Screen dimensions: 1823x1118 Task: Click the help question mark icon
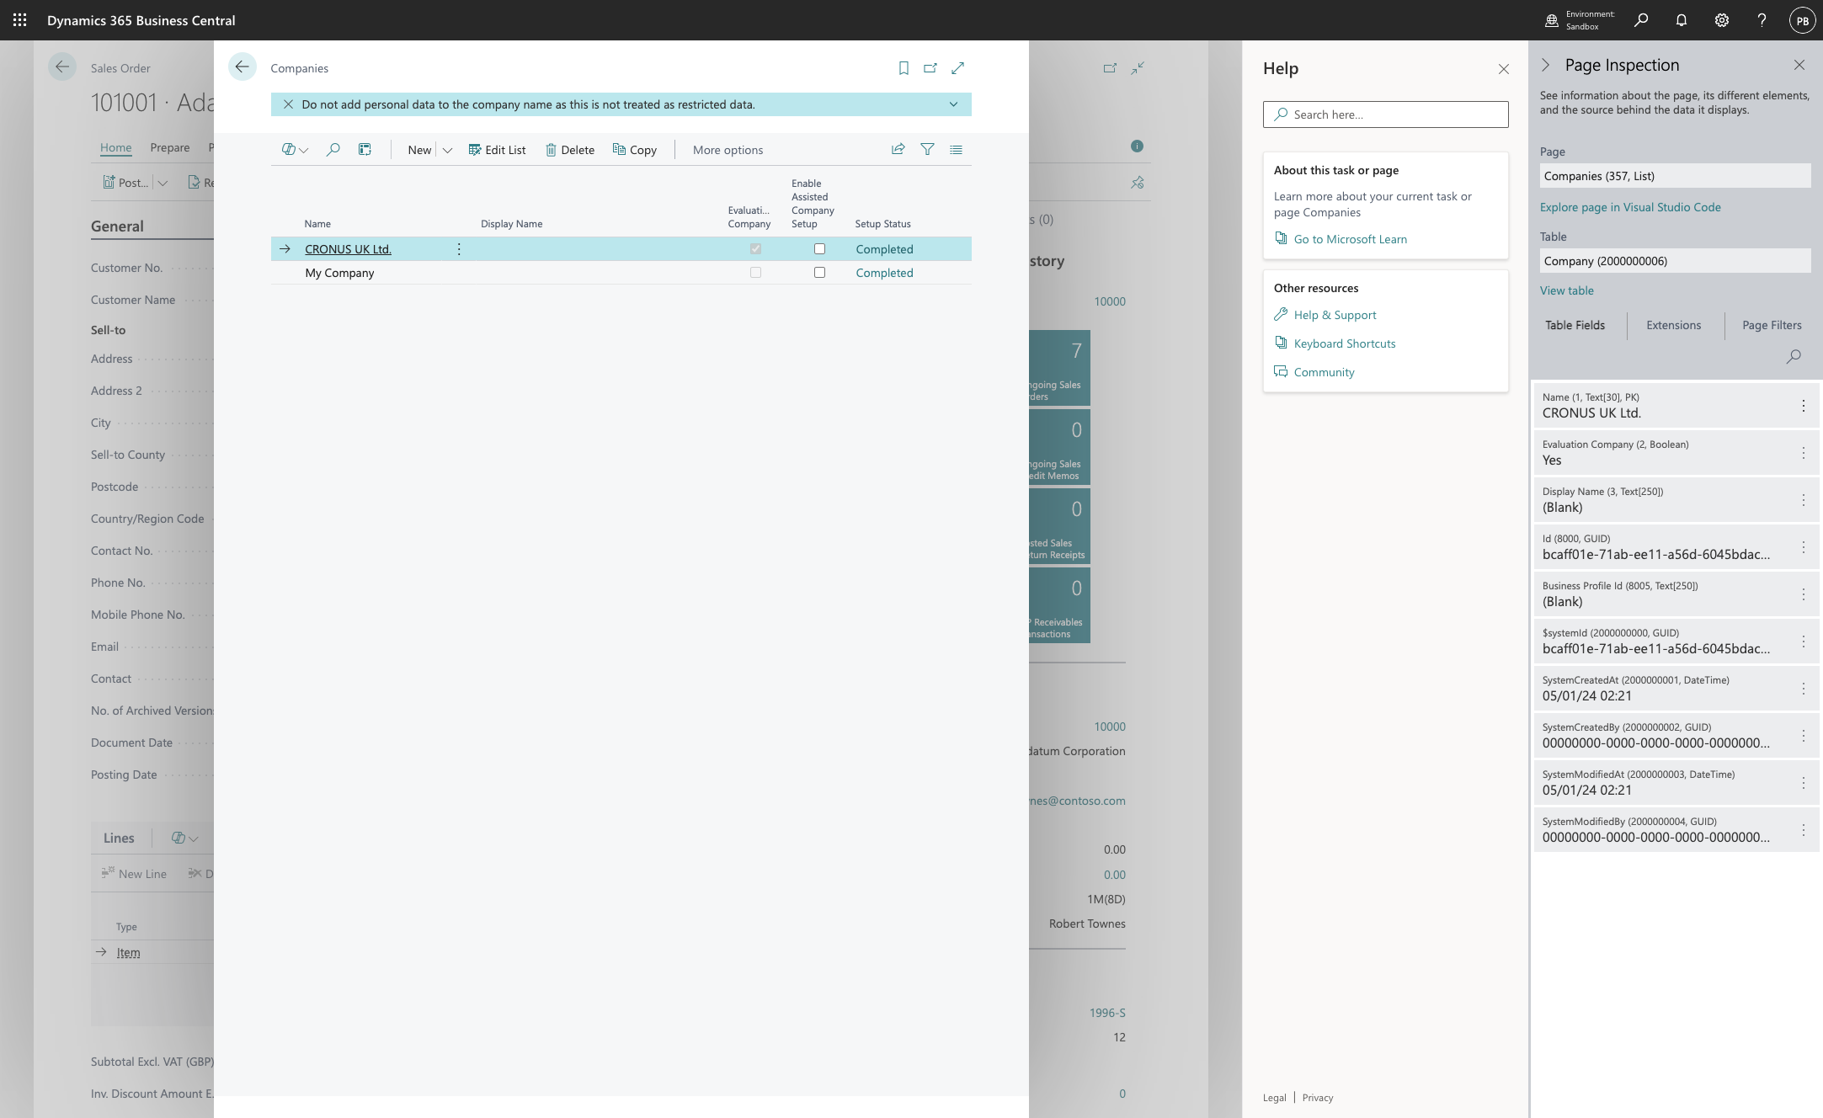1762,20
